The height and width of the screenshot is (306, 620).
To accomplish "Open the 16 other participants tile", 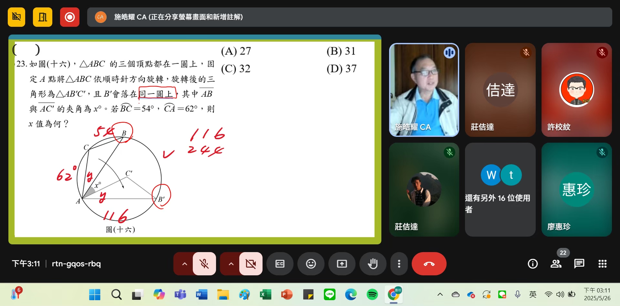I will tap(500, 189).
